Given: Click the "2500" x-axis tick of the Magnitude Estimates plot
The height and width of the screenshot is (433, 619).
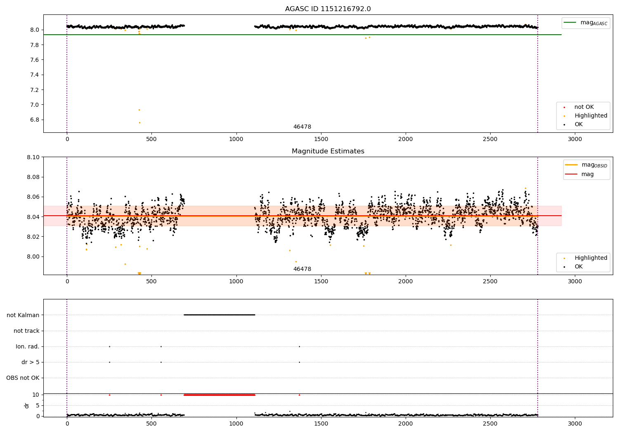Looking at the screenshot, I should (x=490, y=282).
